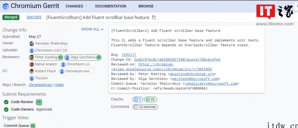
Task: Click the chromium-revi... CC chip
Action: (x=77, y=71)
